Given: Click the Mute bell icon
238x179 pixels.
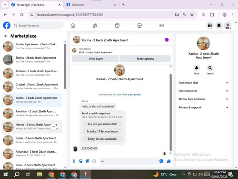Looking at the screenshot, I should tap(197, 68).
